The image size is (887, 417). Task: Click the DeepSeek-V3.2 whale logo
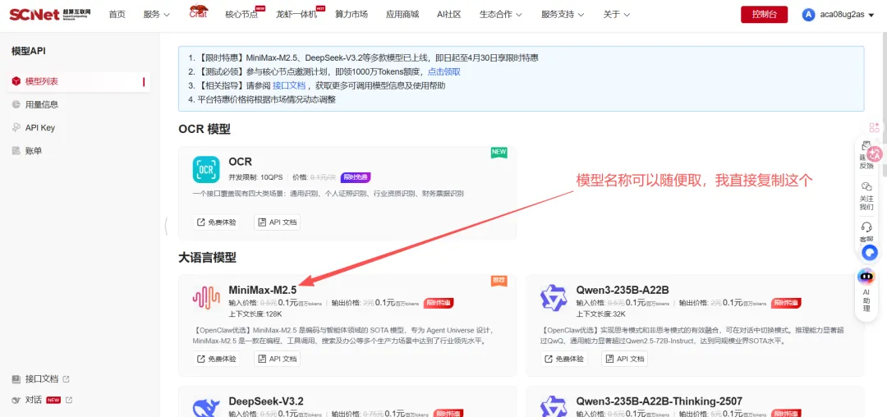pyautogui.click(x=206, y=408)
